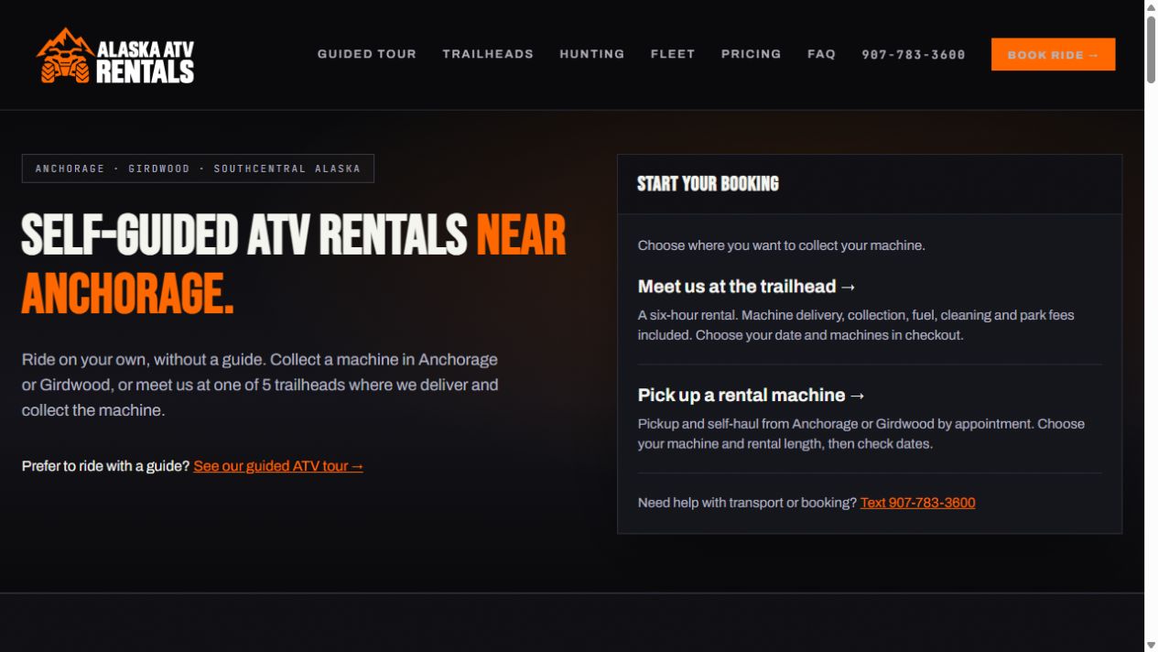The image size is (1158, 652).
Task: Go to Trailheads in the navigation
Action: (x=488, y=54)
